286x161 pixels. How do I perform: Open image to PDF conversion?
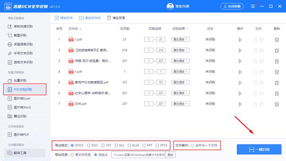click(18, 135)
